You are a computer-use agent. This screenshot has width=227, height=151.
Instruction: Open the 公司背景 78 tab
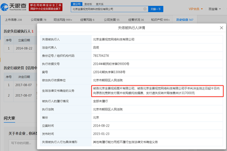(x=38, y=20)
